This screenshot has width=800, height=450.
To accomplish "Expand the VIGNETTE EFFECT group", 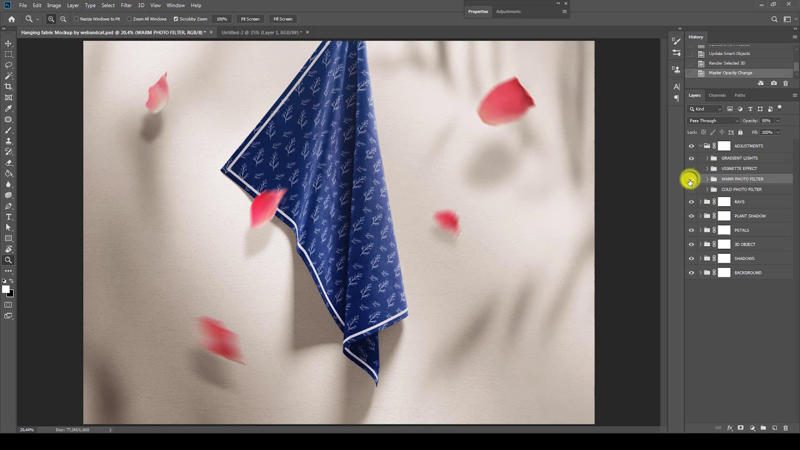I will (707, 169).
